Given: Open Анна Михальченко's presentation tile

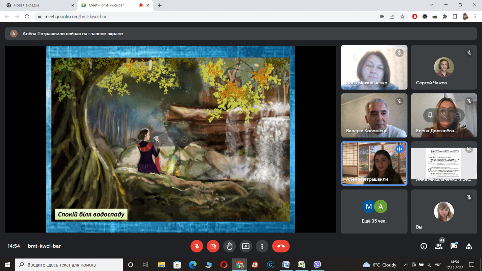Looking at the screenshot, I should pos(444,163).
